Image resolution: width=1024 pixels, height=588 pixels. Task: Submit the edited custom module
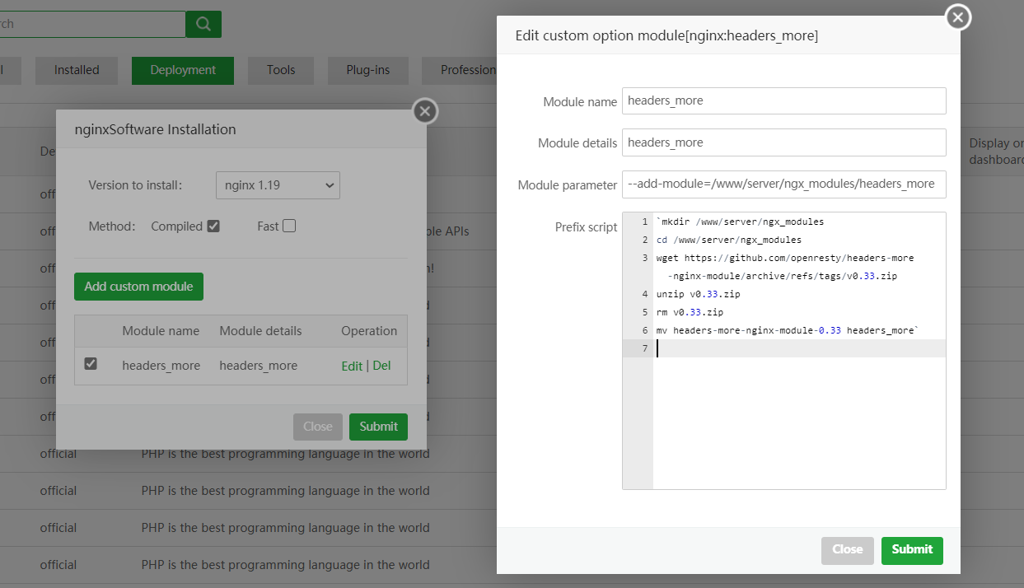pyautogui.click(x=912, y=549)
